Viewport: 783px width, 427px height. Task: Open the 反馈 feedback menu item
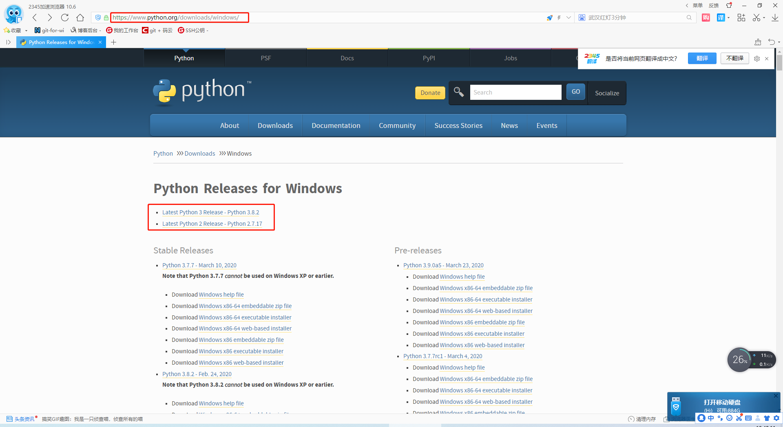pyautogui.click(x=714, y=5)
